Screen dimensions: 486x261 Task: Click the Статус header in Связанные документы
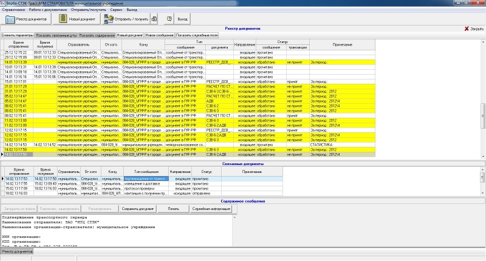(x=207, y=172)
